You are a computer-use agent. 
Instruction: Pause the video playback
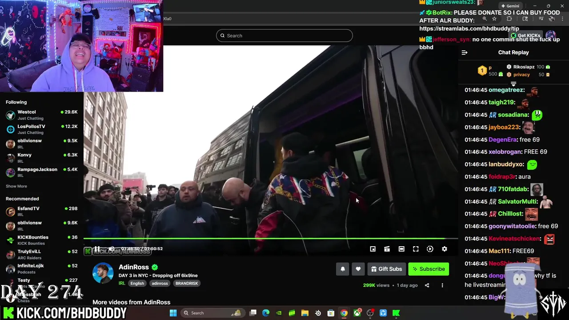(97, 249)
